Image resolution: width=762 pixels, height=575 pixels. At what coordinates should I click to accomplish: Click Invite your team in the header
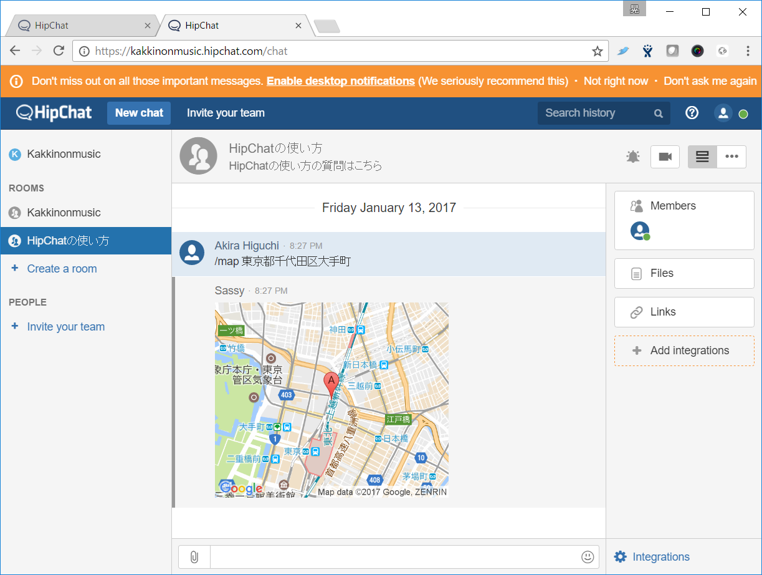coord(226,113)
